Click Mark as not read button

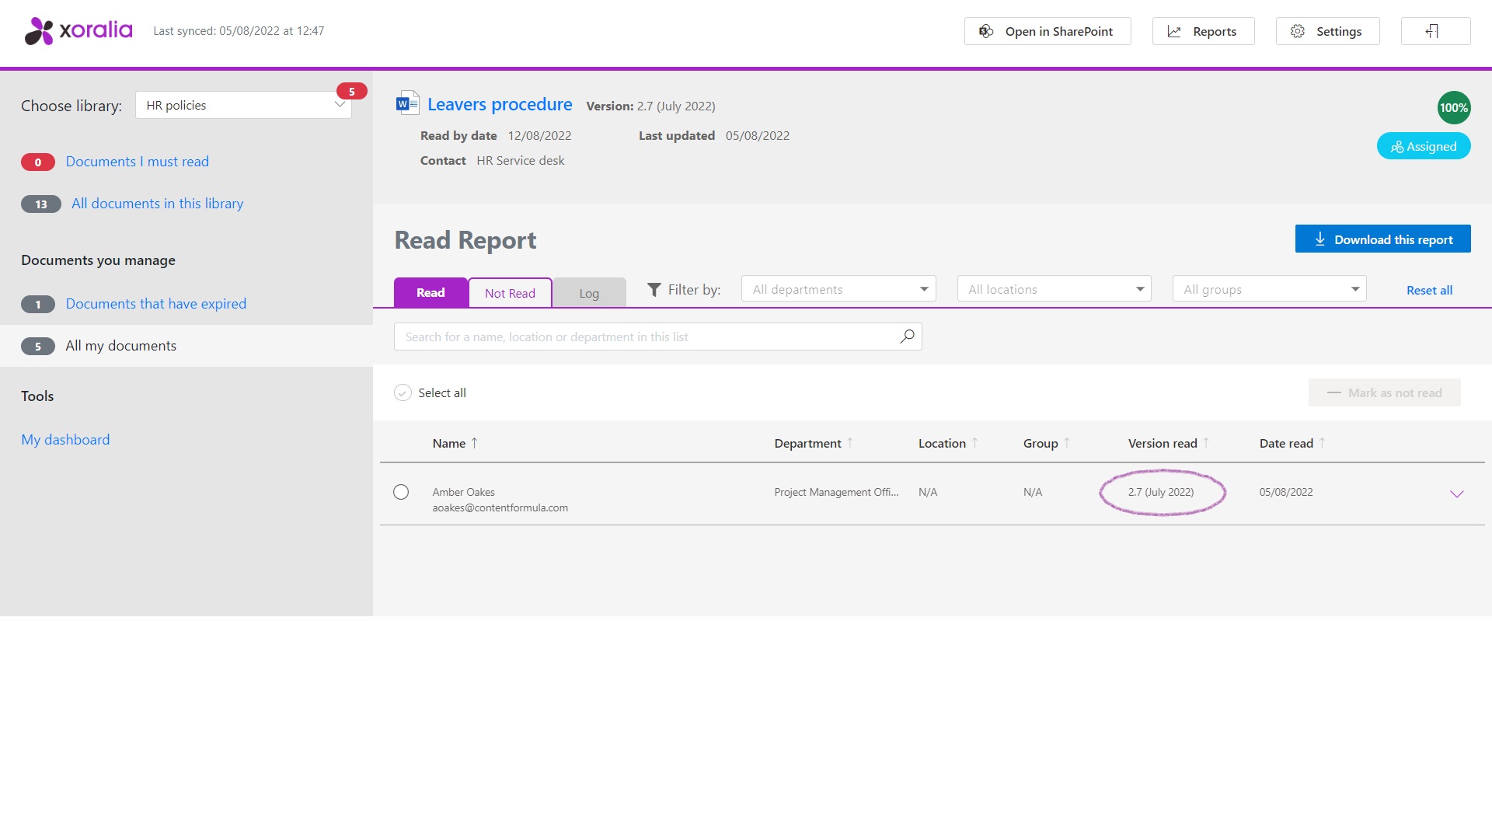coord(1384,392)
